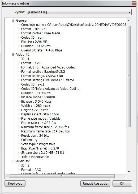Select 'Colorimetry : 4:2:0' row
Image resolution: width=138 pixels, height=194 pixels.
[x=35, y=140]
